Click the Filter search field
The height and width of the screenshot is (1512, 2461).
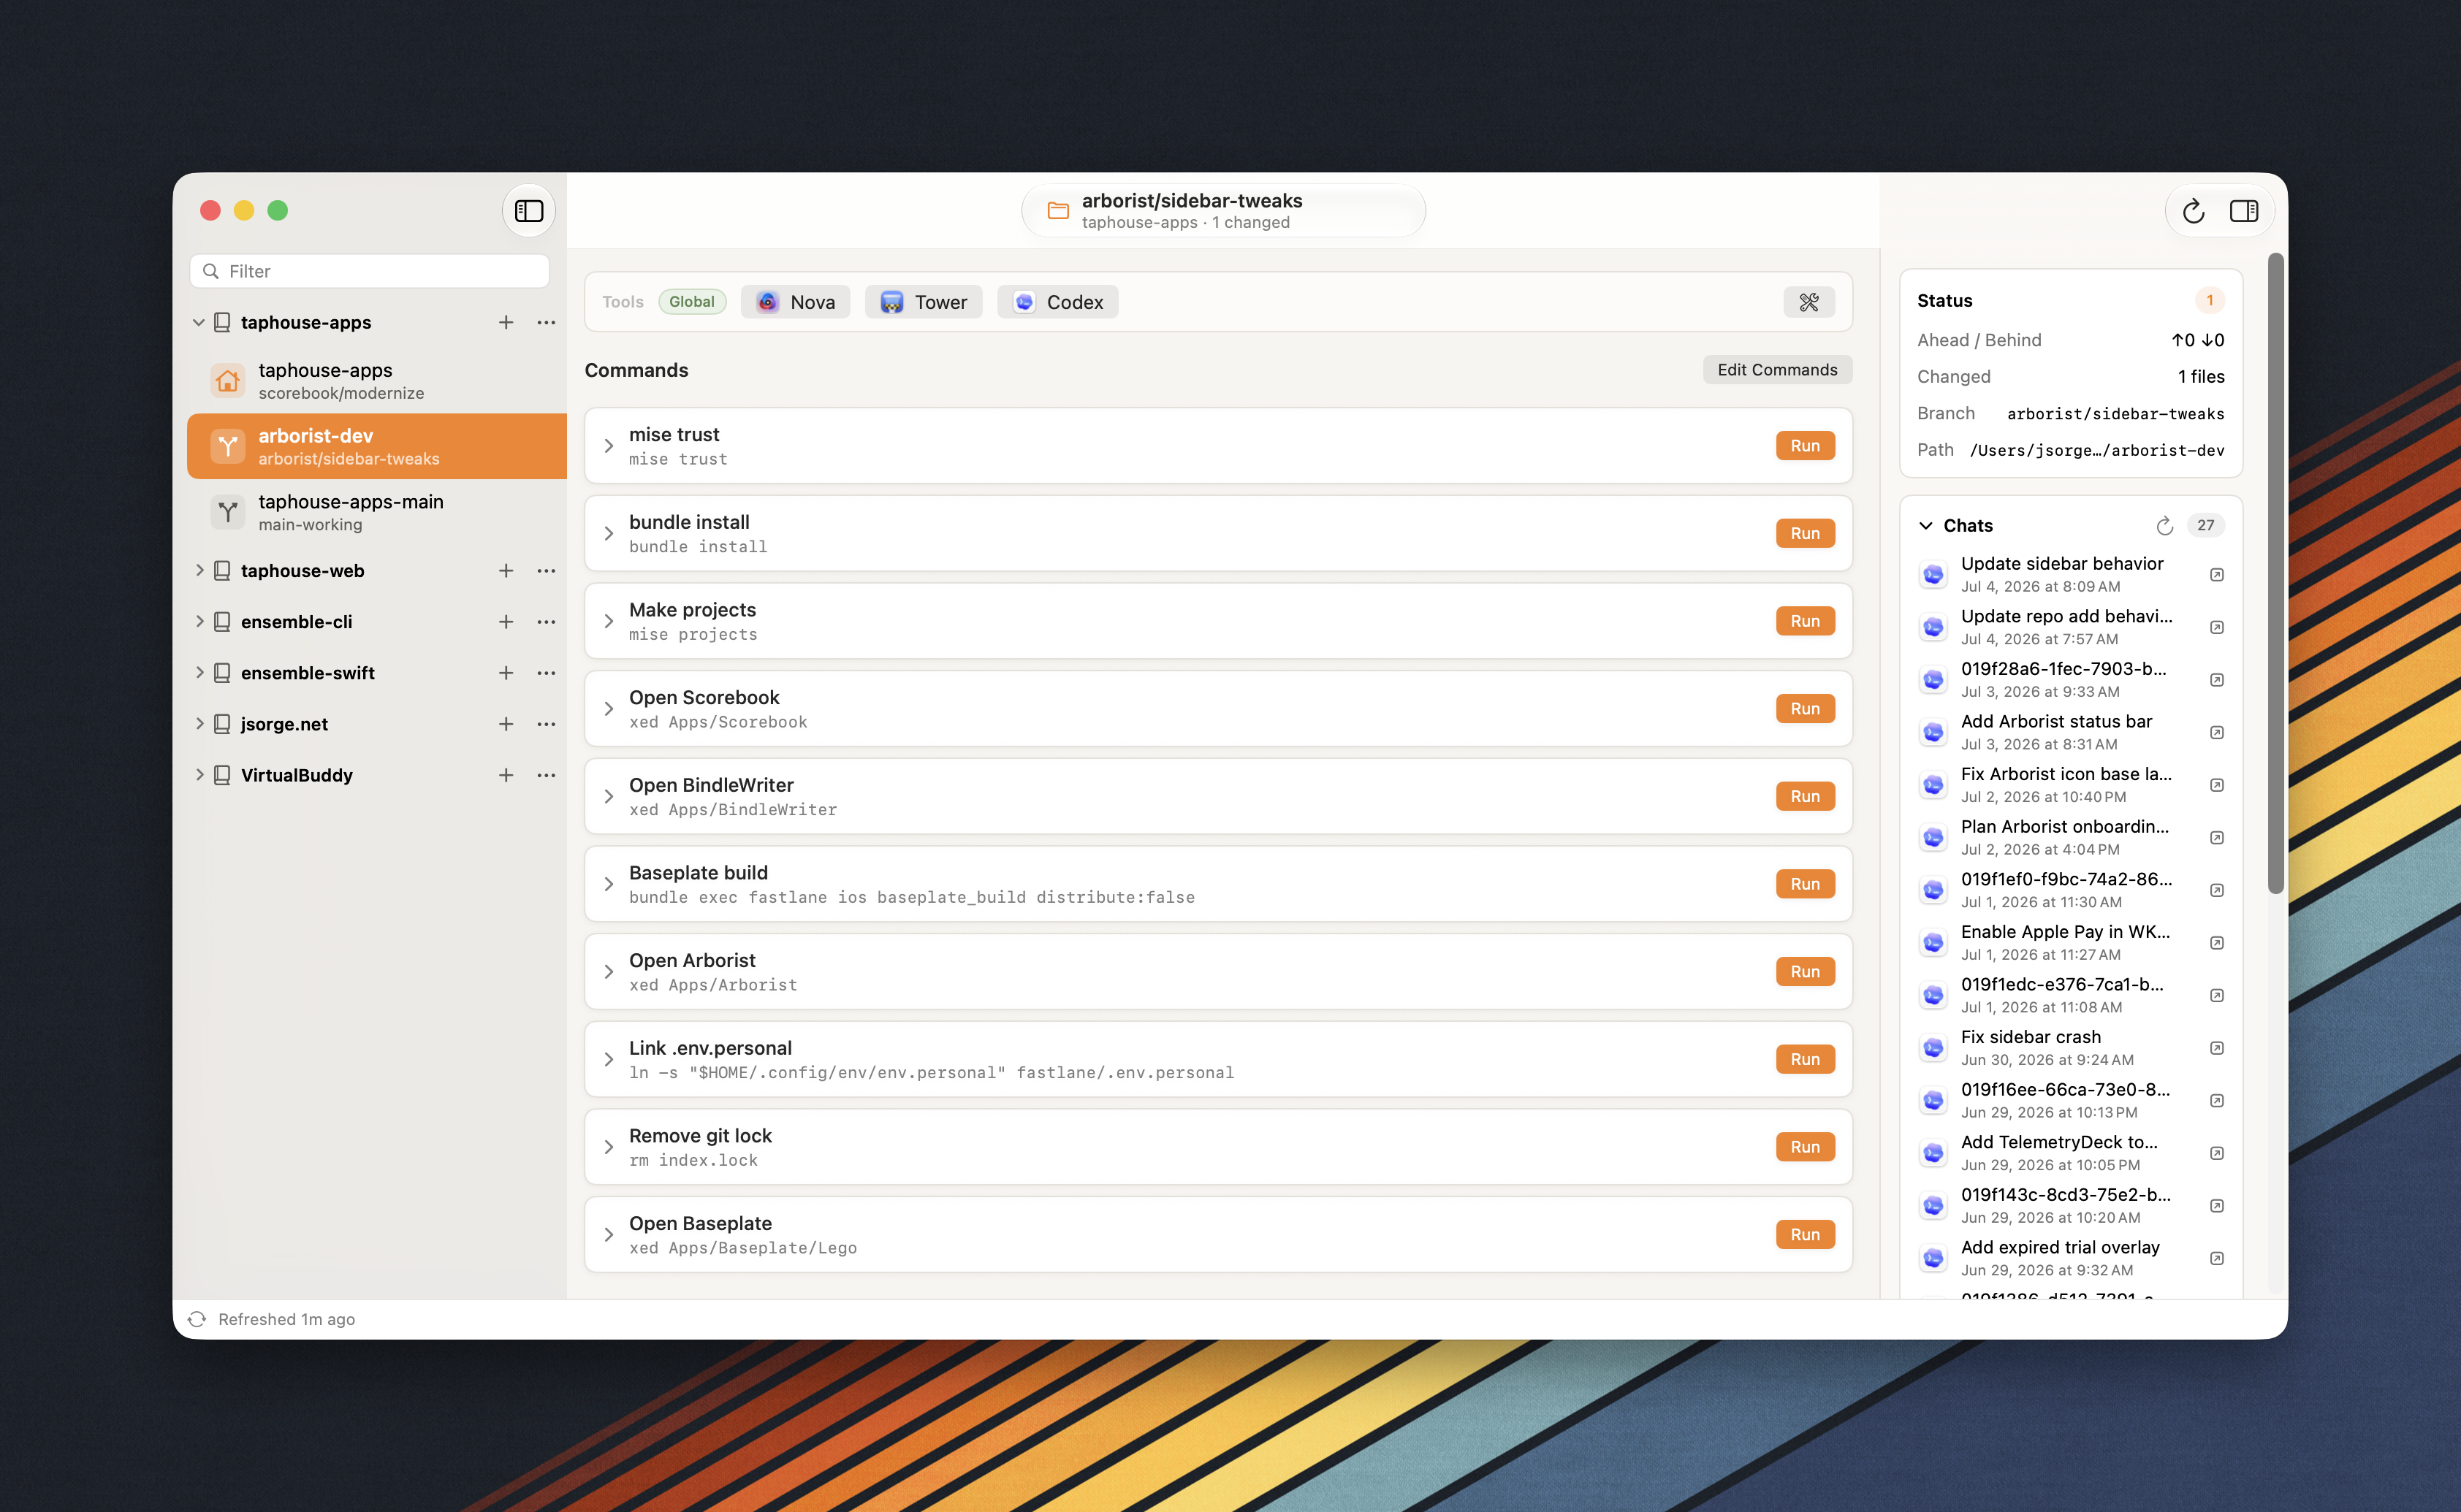click(x=369, y=271)
